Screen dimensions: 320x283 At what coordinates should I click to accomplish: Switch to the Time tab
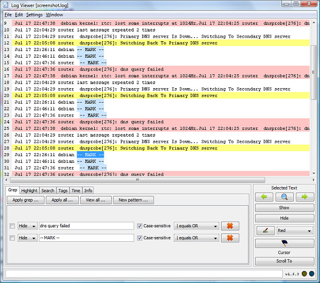click(76, 191)
